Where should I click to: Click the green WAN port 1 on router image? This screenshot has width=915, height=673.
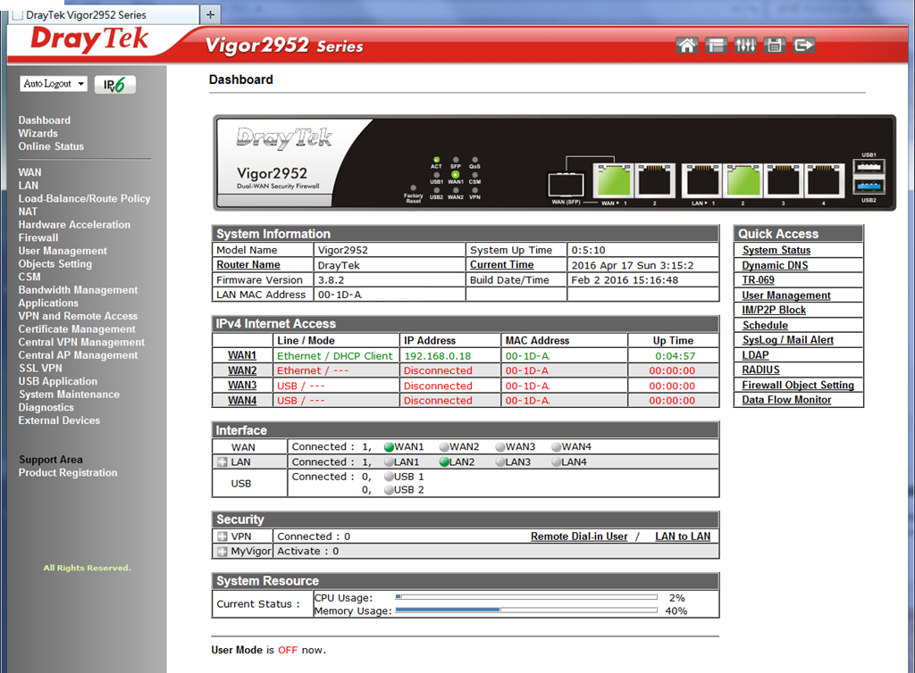[x=613, y=180]
